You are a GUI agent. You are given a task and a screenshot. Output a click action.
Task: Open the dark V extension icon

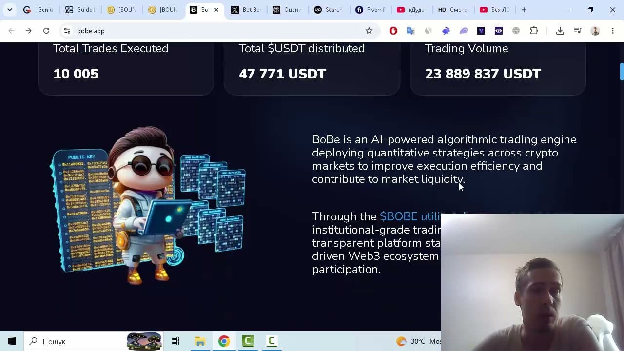coord(481,31)
